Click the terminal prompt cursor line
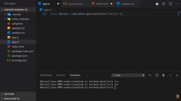Viewport: 181px width, 101px height. click(x=78, y=87)
